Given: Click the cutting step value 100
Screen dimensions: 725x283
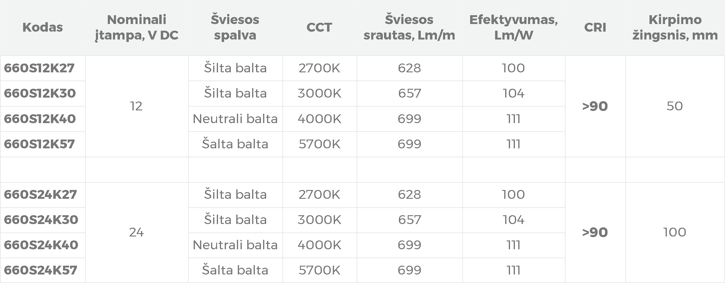Looking at the screenshot, I should click(675, 233).
